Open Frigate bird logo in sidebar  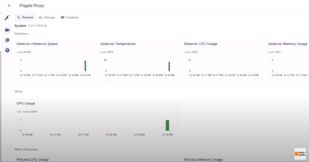pyautogui.click(x=7, y=18)
